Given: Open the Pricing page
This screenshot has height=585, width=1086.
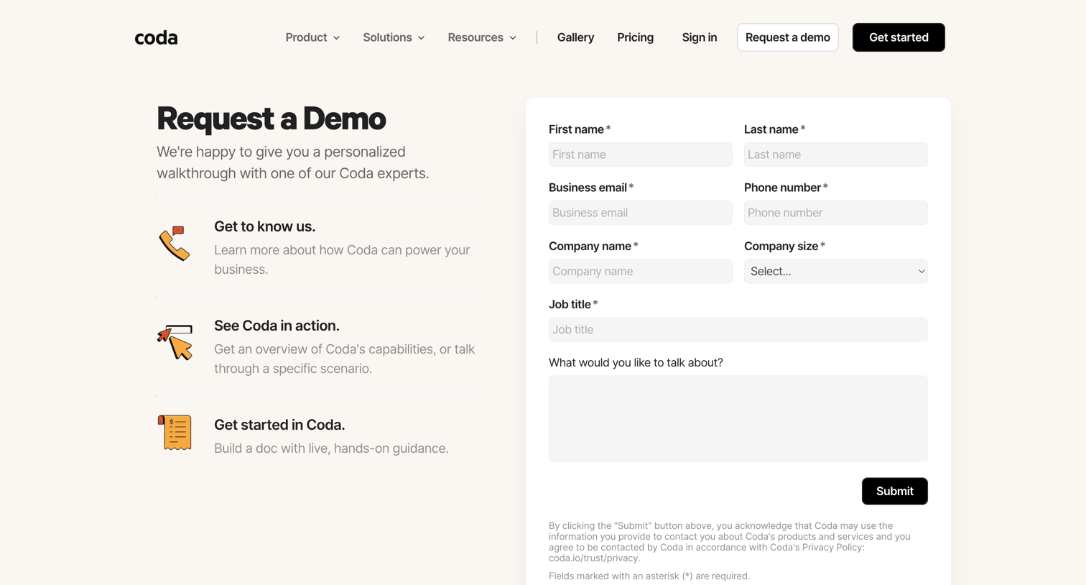Looking at the screenshot, I should [x=635, y=37].
